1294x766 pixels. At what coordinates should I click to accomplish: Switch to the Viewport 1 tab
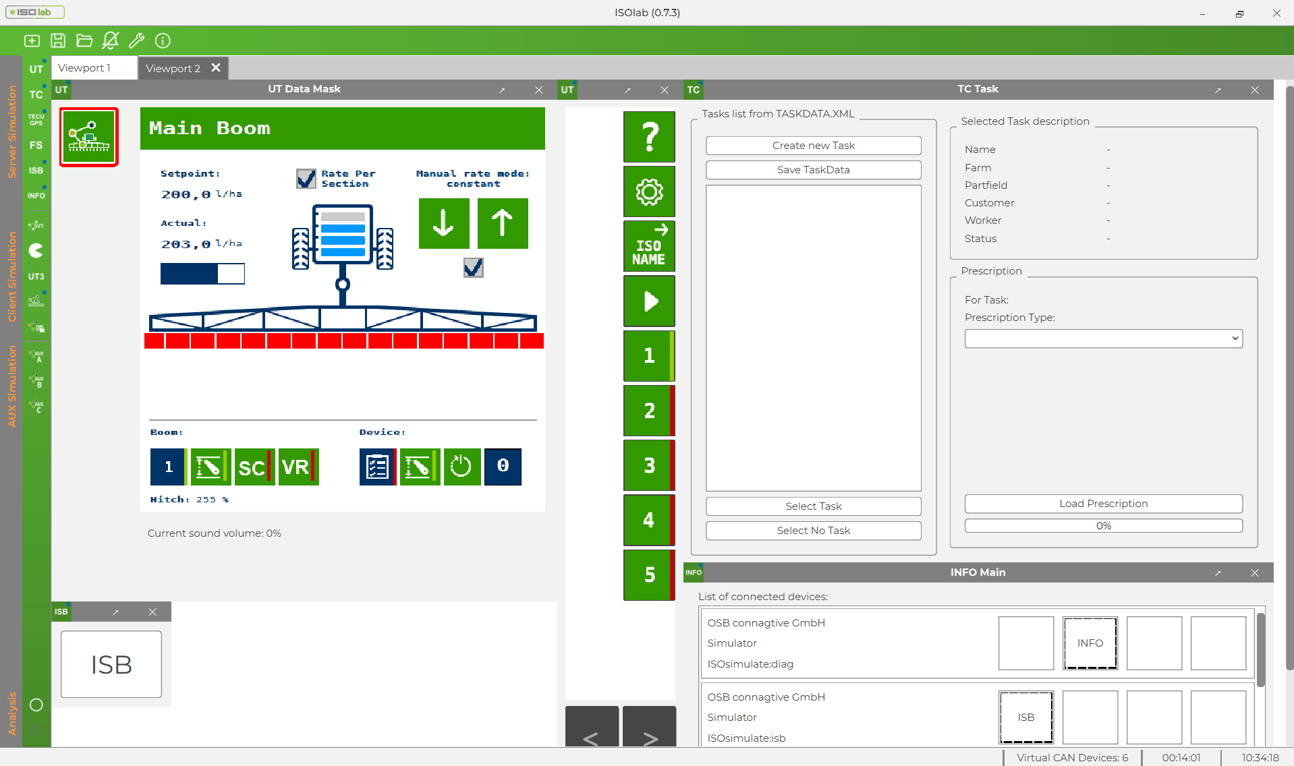pos(94,68)
